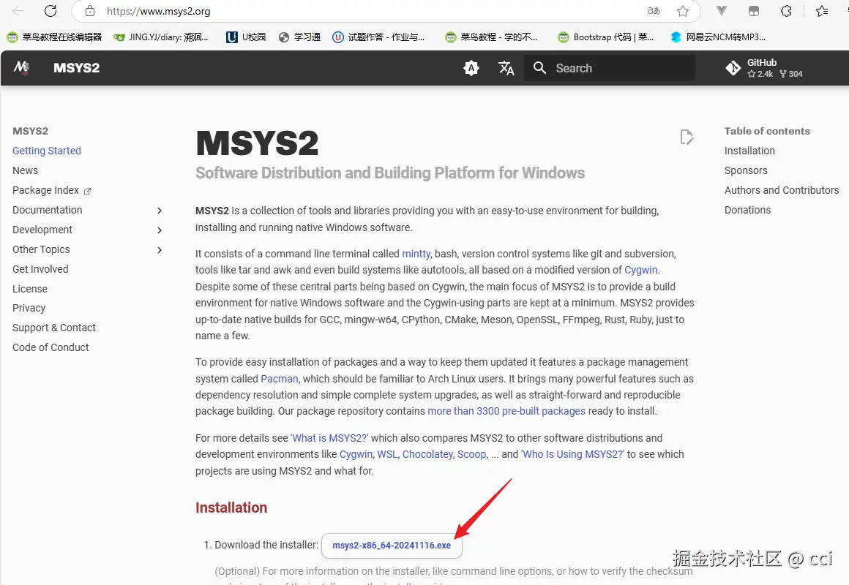Open License in the sidebar
The height and width of the screenshot is (585, 849).
(x=30, y=289)
